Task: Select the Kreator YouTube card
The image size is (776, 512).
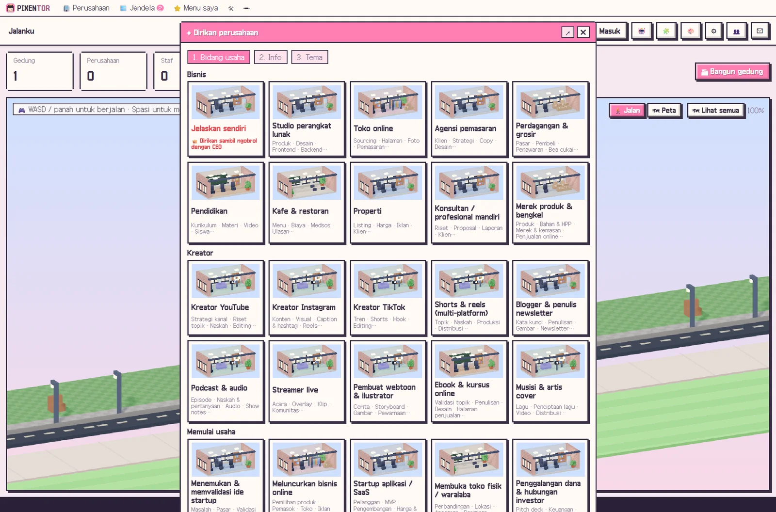Action: [x=226, y=298]
